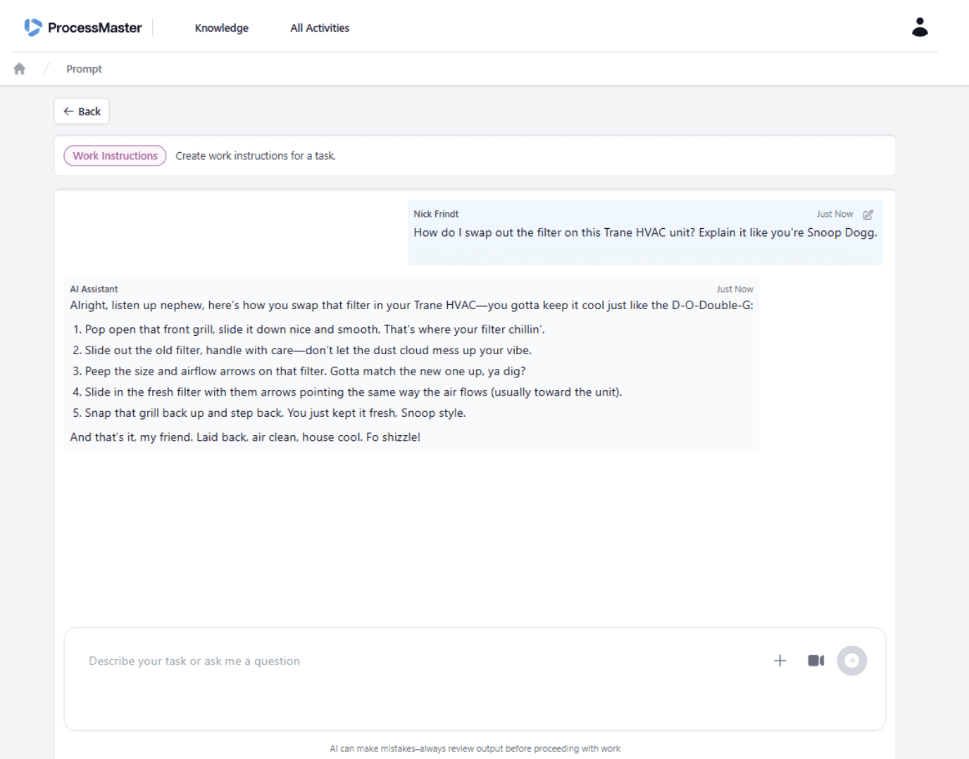Click the 'AI can make mistakes' disclaimer

(x=475, y=748)
